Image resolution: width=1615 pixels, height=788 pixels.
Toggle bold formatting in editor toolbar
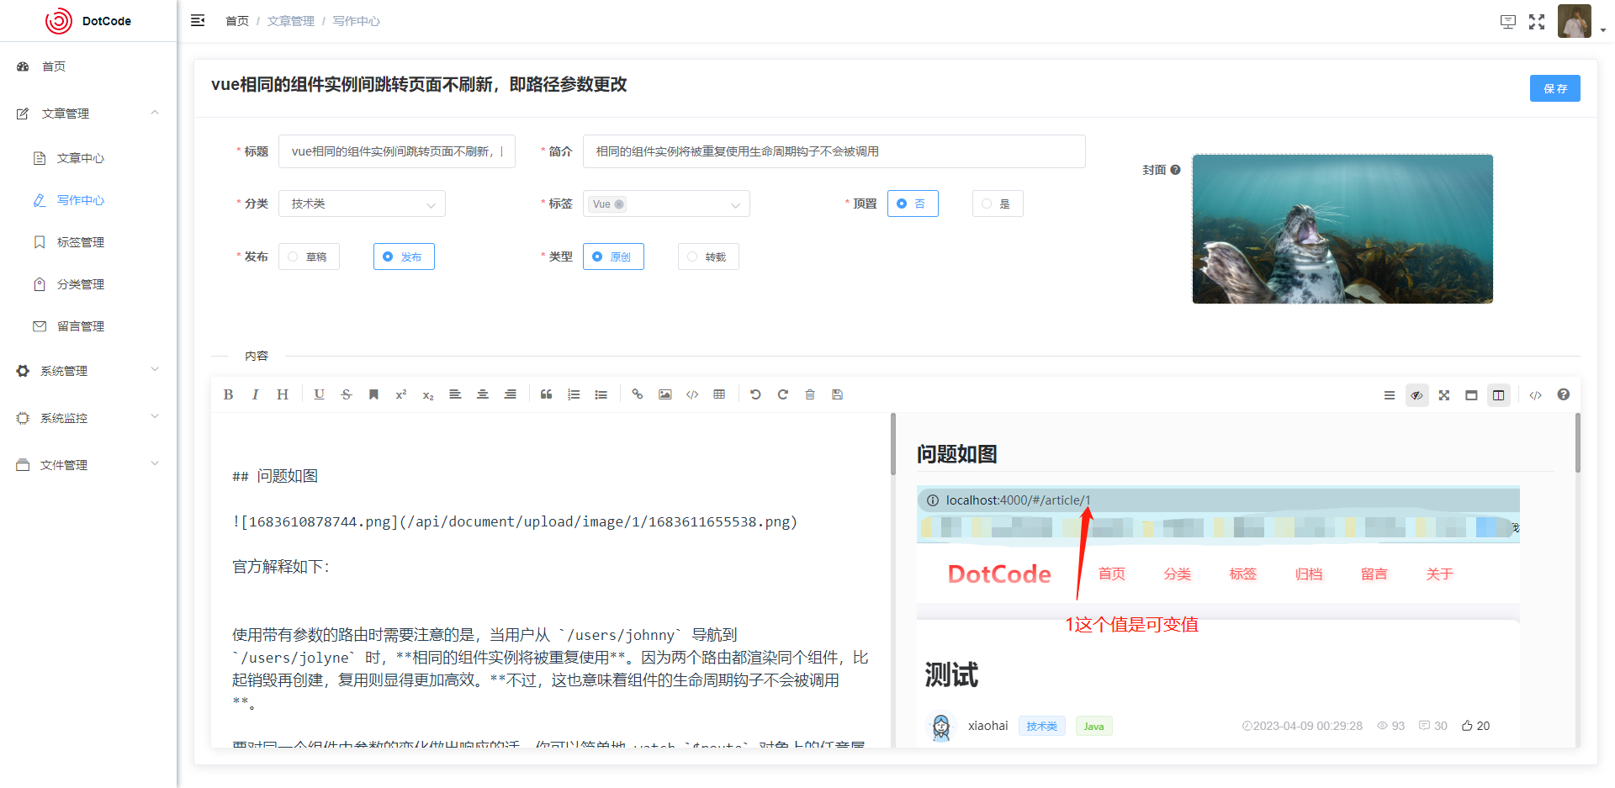228,394
